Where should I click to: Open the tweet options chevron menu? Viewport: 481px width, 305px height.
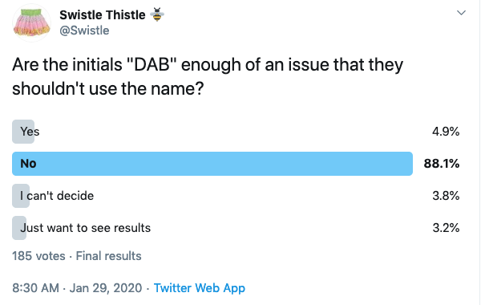click(461, 13)
